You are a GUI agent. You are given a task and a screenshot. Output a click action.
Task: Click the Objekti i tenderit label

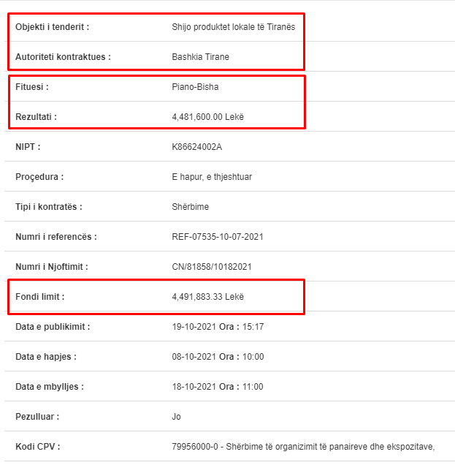pyautogui.click(x=52, y=27)
